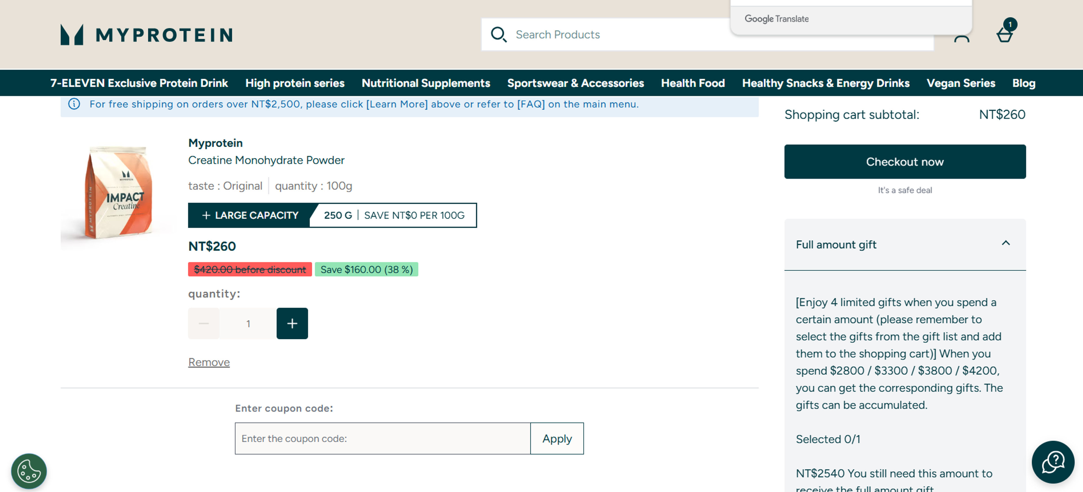Remove the creatine item from cart
This screenshot has width=1083, height=492.
(209, 362)
